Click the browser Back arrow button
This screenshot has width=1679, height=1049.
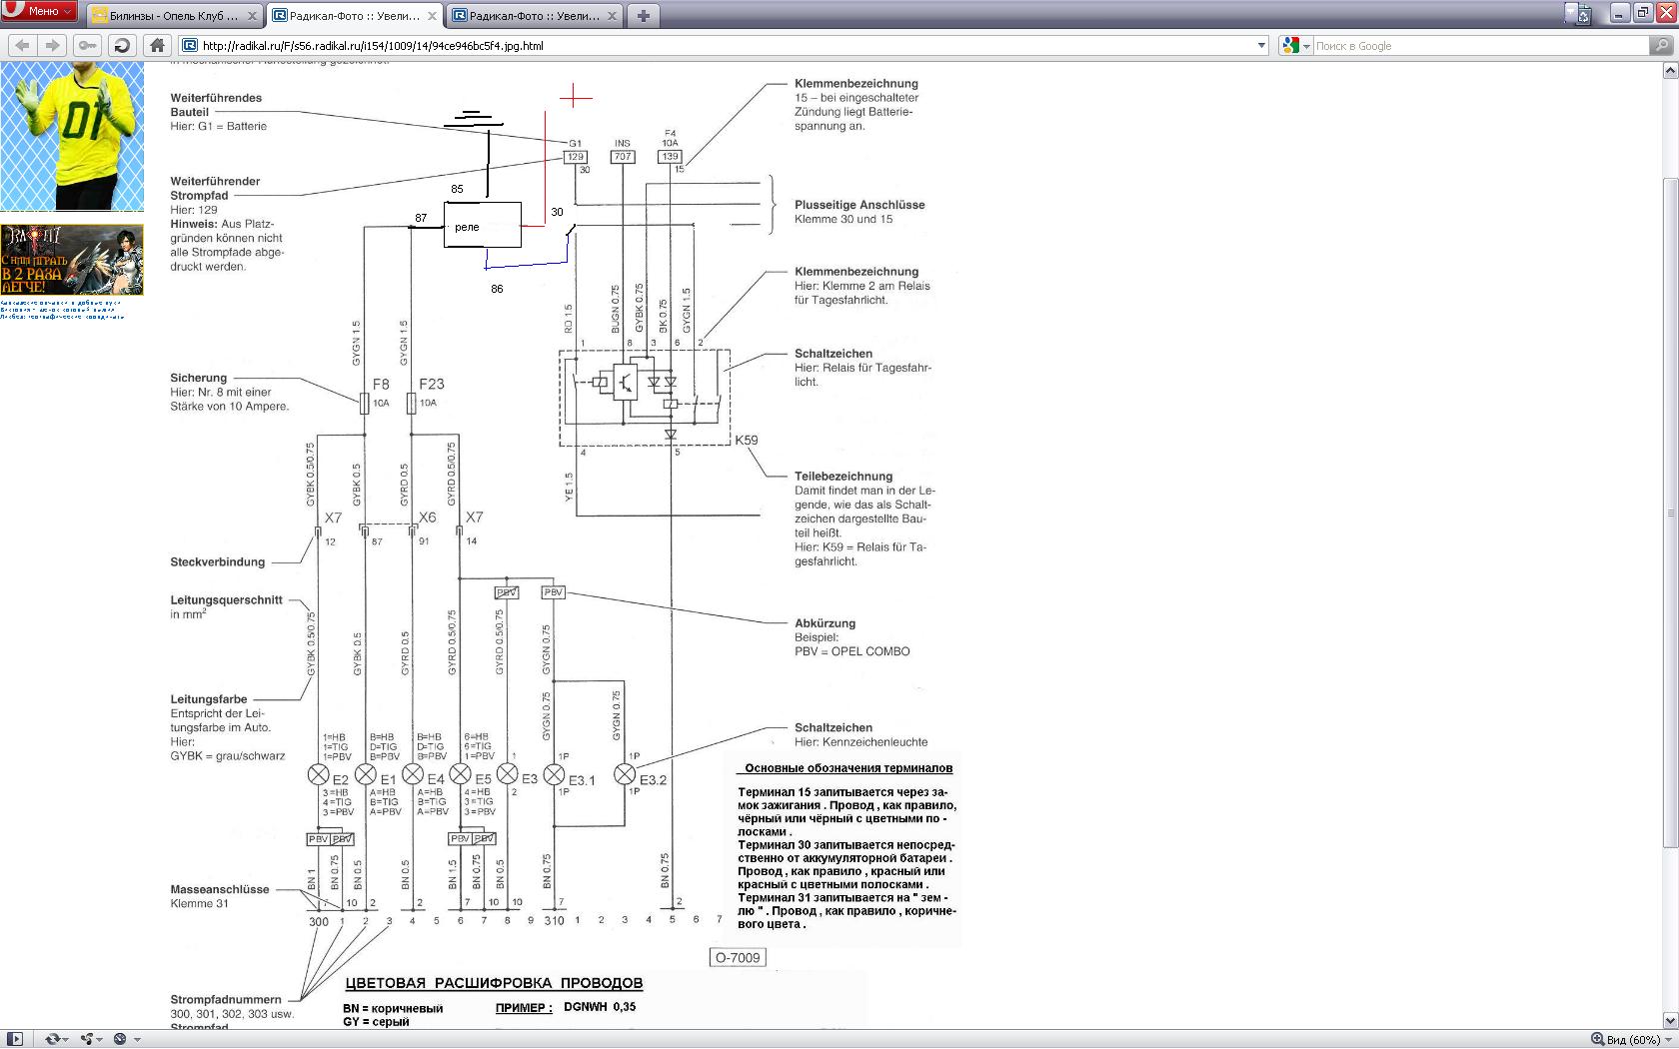coord(23,45)
